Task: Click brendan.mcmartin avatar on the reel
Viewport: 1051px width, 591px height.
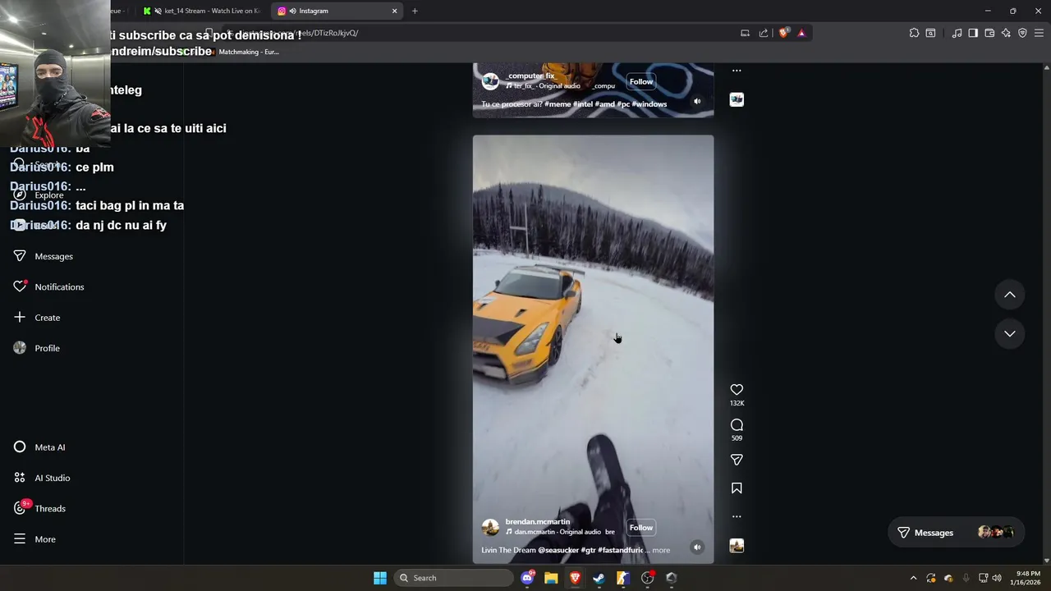Action: pyautogui.click(x=490, y=527)
